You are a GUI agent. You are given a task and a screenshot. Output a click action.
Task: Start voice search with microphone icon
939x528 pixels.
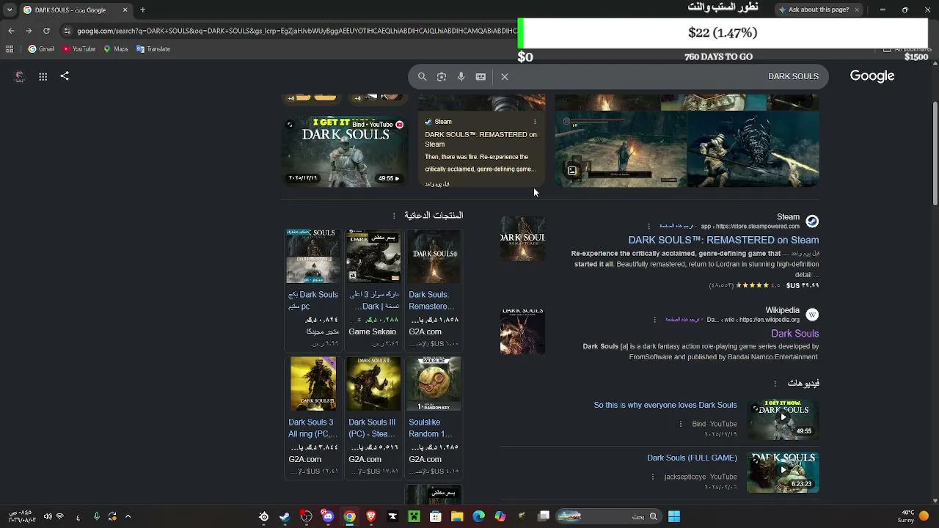tap(461, 76)
